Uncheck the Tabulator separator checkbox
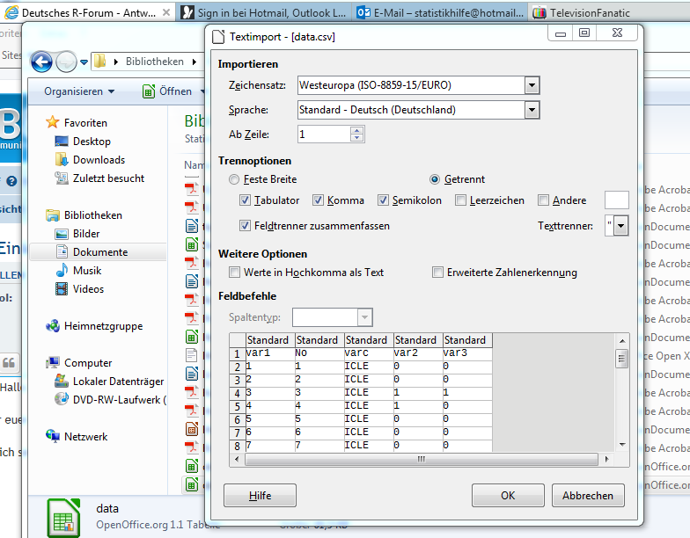Screen dimensions: 690x538 [x=246, y=200]
